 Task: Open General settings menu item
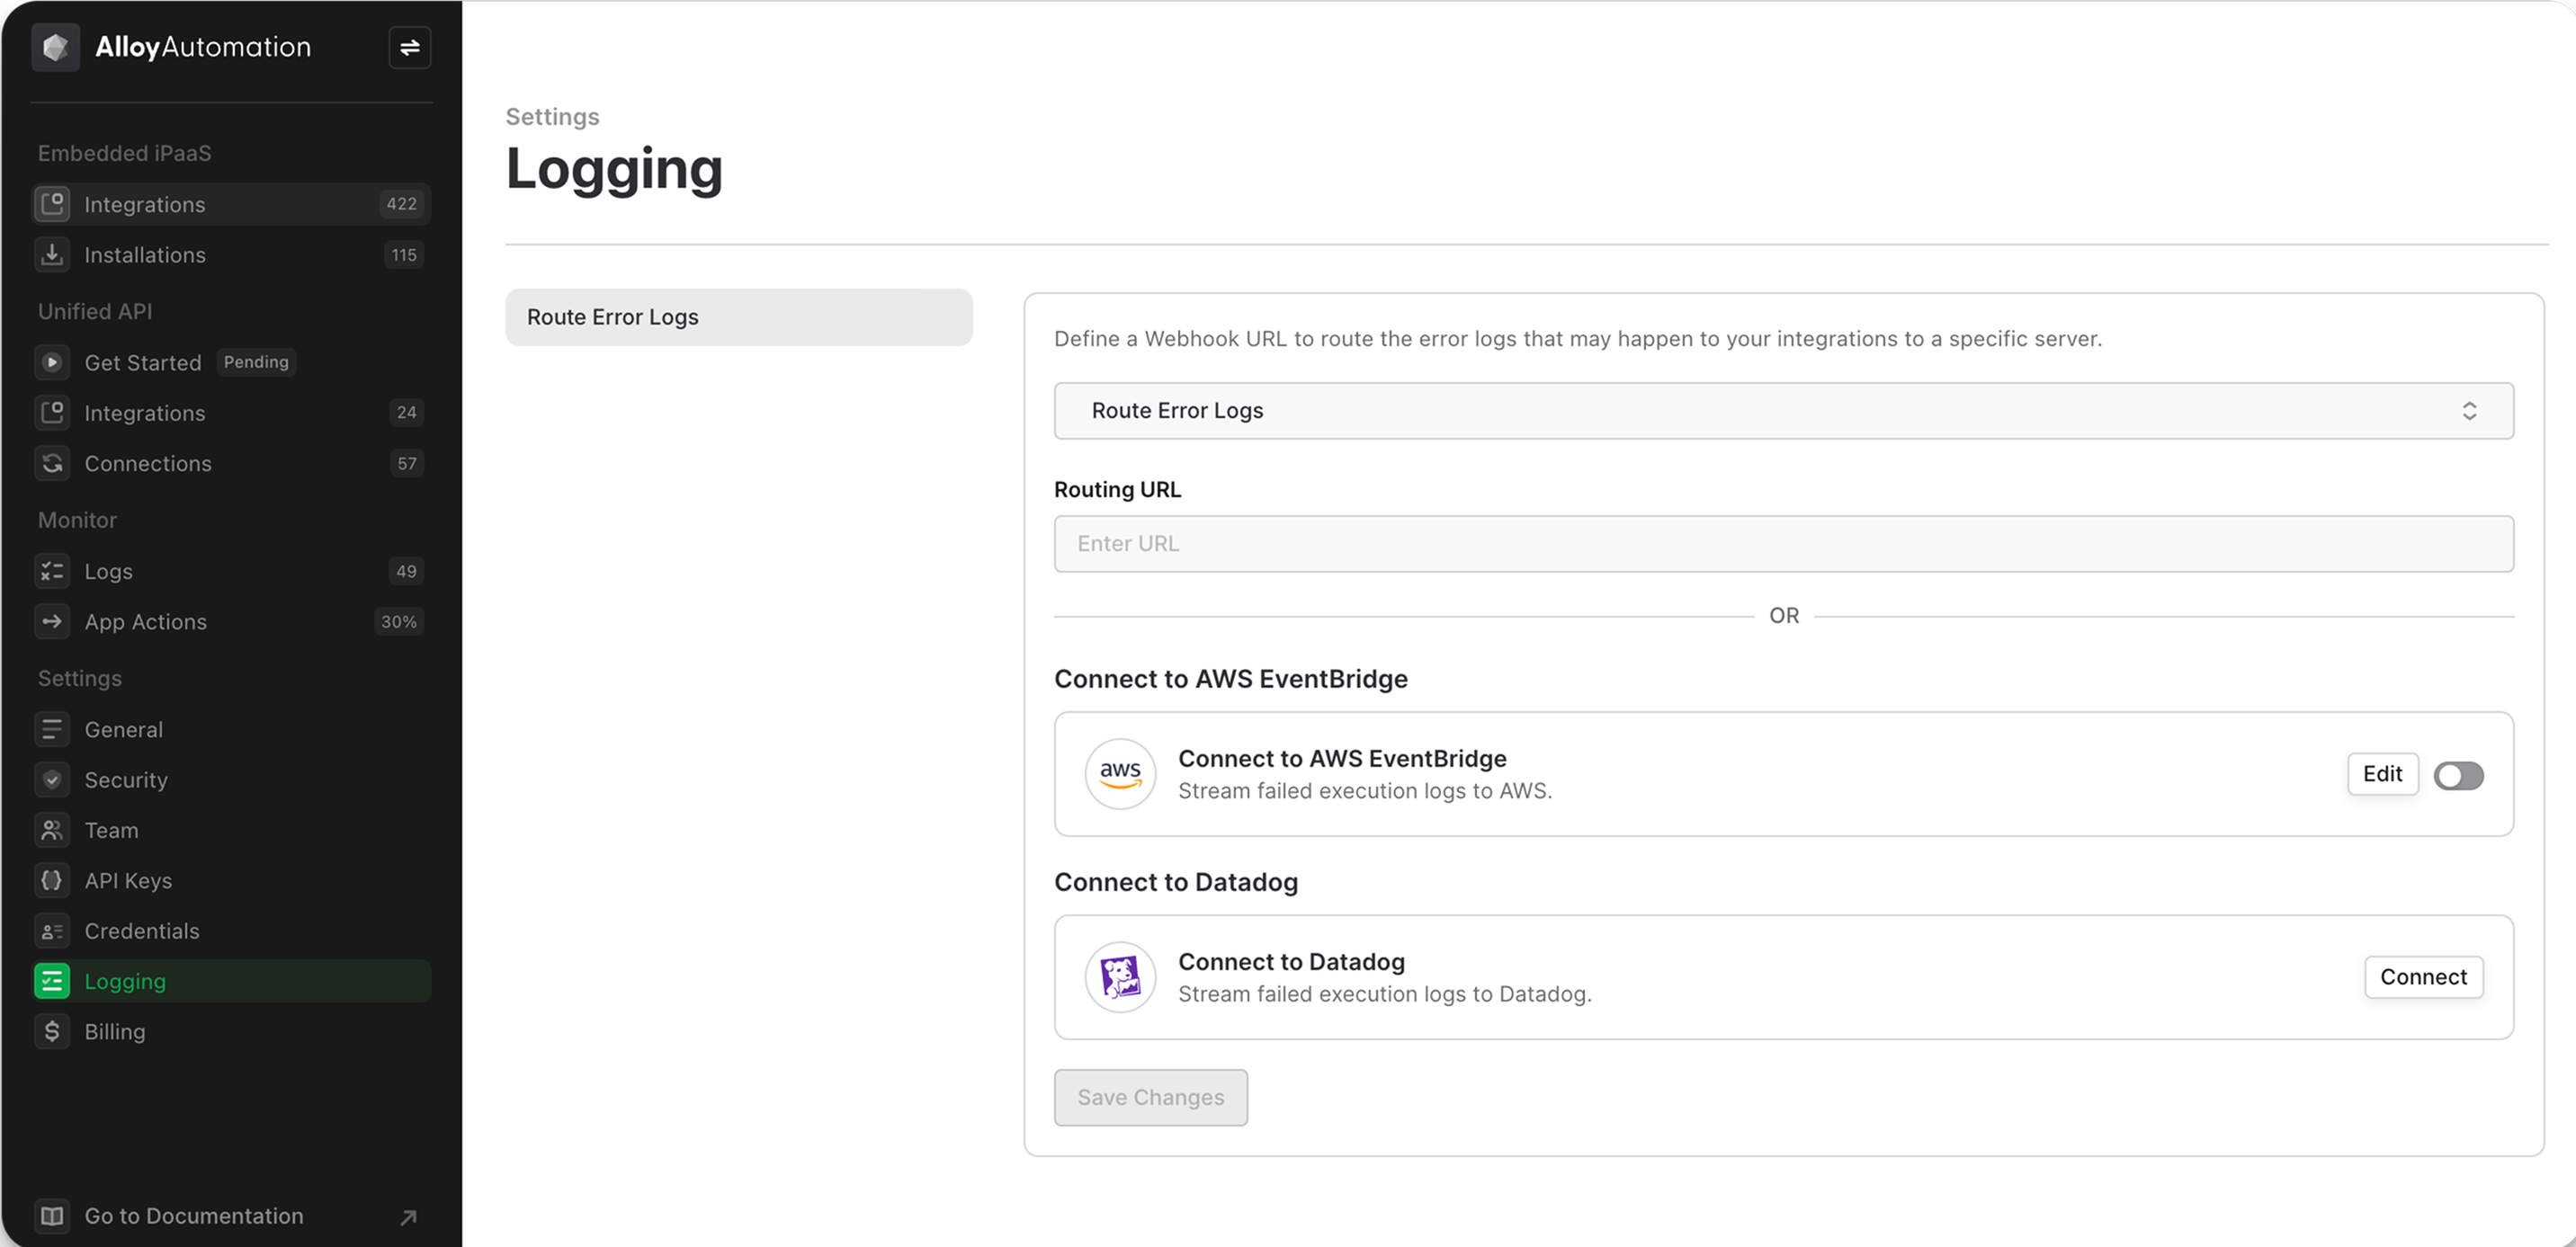pos(124,729)
